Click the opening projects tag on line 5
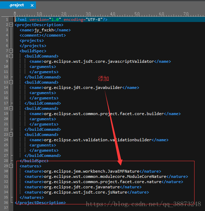This screenshot has width=205, height=211. [32, 40]
